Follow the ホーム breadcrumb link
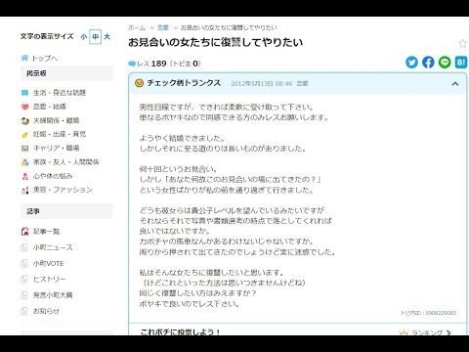This screenshot has height=352, width=469. 137,27
